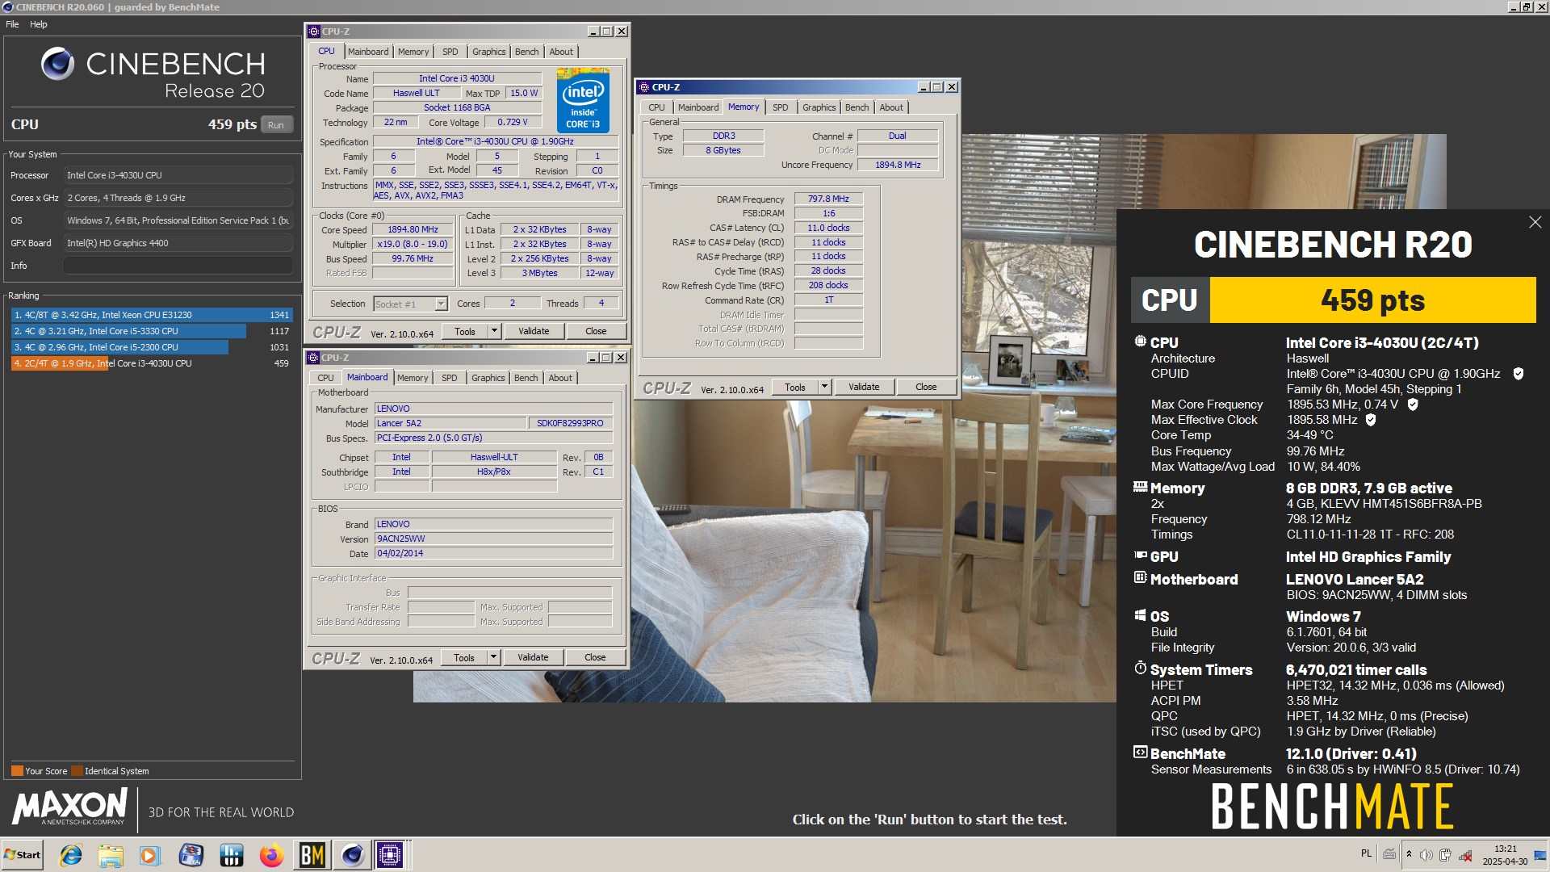Open Bench tab in CPU-Z Mainboard window
The image size is (1550, 872).
(526, 378)
